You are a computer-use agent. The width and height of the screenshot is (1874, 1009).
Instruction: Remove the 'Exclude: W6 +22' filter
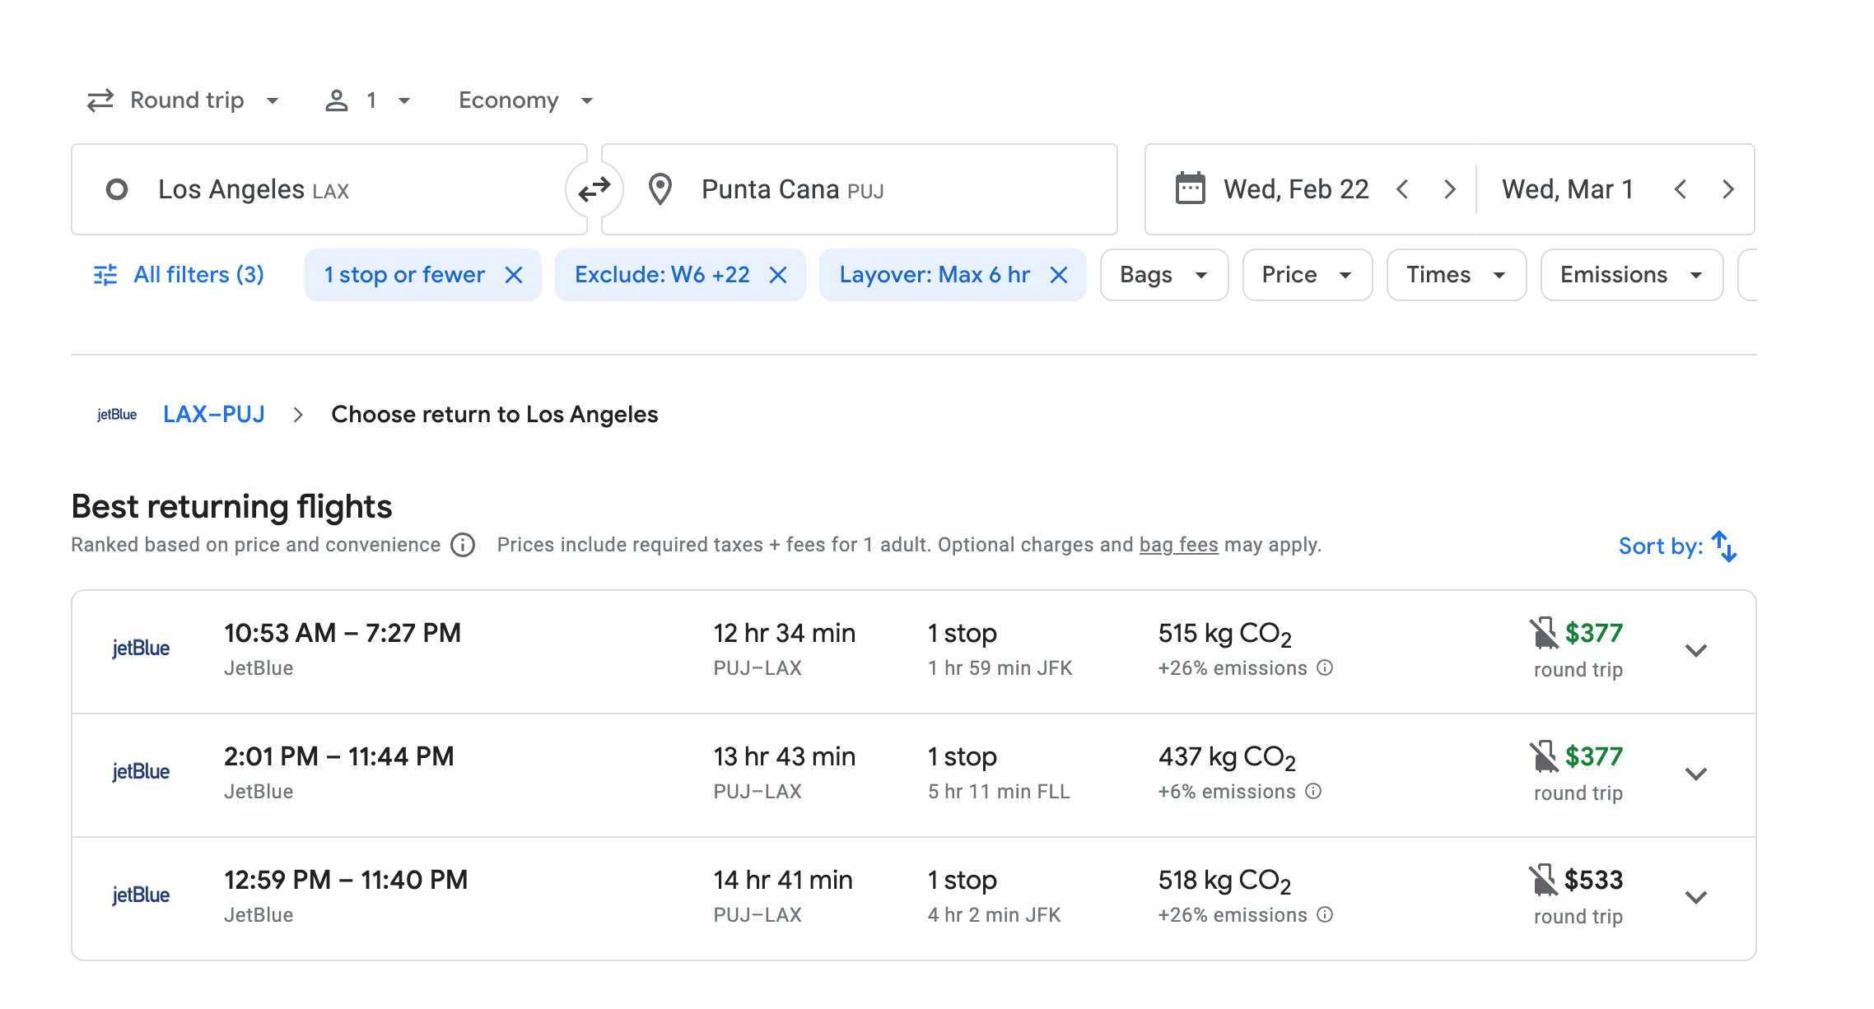(778, 275)
